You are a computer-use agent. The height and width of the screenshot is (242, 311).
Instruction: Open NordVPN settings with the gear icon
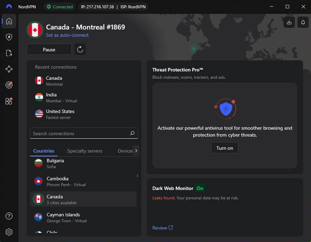pyautogui.click(x=9, y=232)
